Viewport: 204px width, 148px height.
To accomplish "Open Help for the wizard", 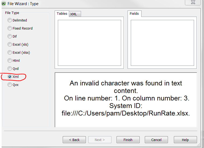I will pyautogui.click(x=185, y=140).
